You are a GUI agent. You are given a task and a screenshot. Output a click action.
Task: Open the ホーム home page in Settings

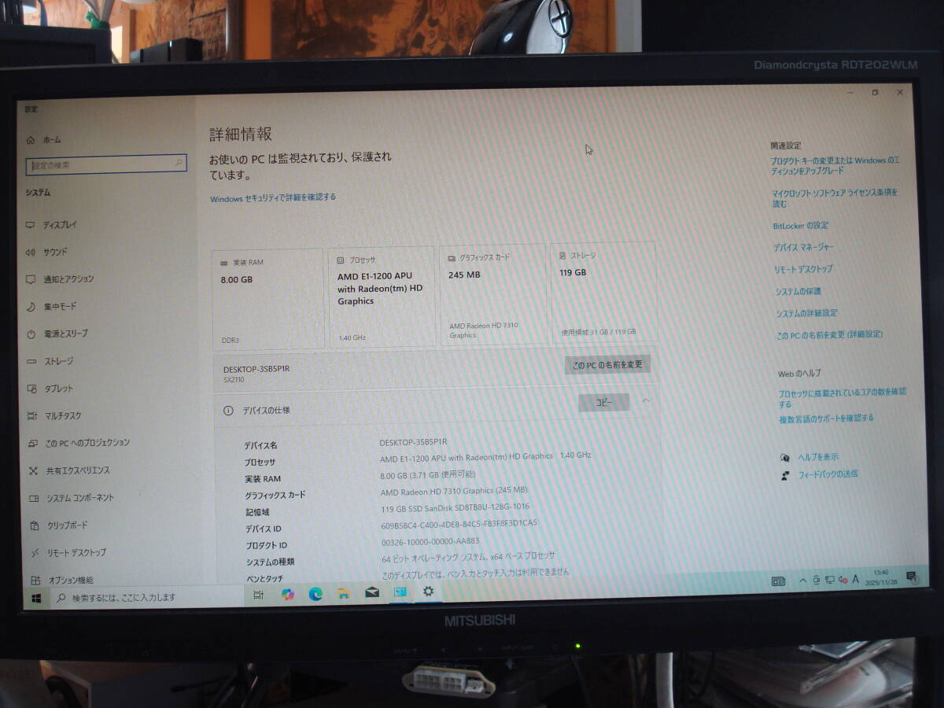click(44, 139)
